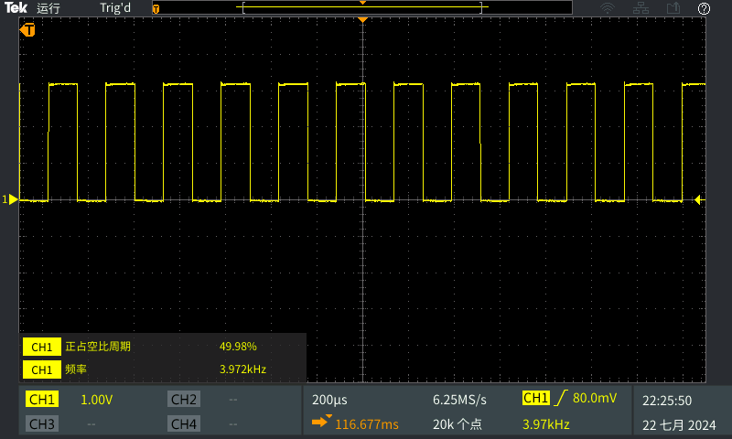Click the waveform record overview bar

click(x=362, y=7)
